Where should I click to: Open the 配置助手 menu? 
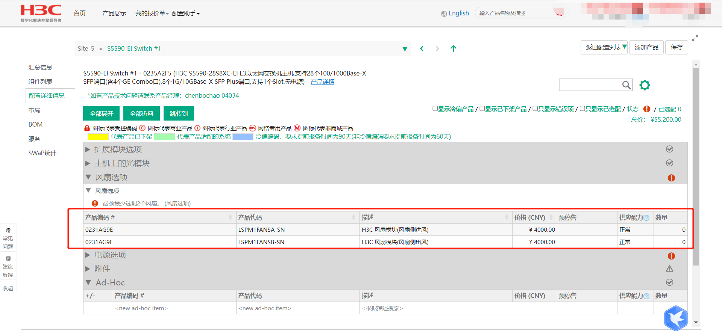coord(186,14)
